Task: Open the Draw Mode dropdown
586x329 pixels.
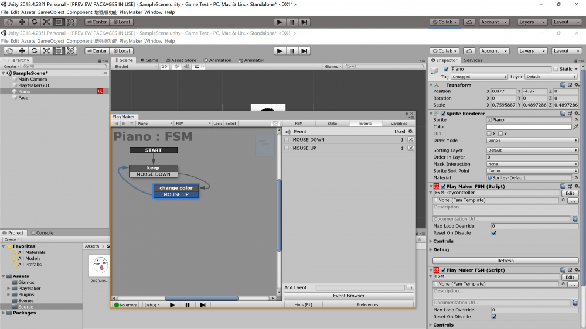Action: tap(532, 140)
